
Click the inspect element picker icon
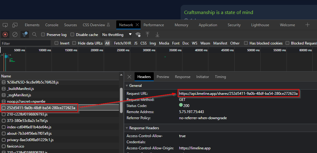pos(6,25)
